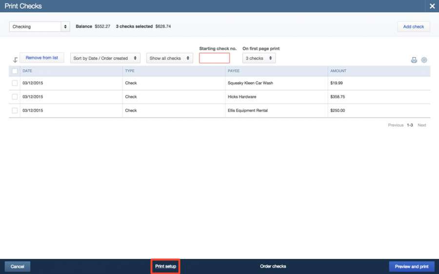Select the Hicks Hardware check checkbox
Image resolution: width=439 pixels, height=274 pixels.
point(15,97)
